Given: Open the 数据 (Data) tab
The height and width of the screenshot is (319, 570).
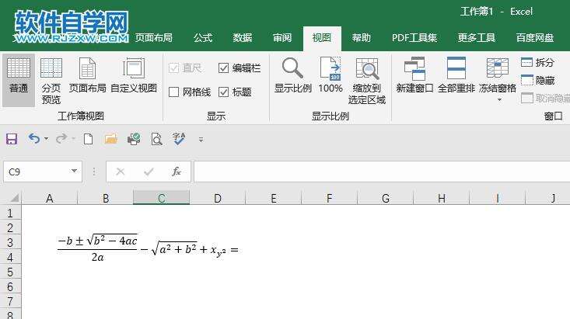Looking at the screenshot, I should coord(243,38).
